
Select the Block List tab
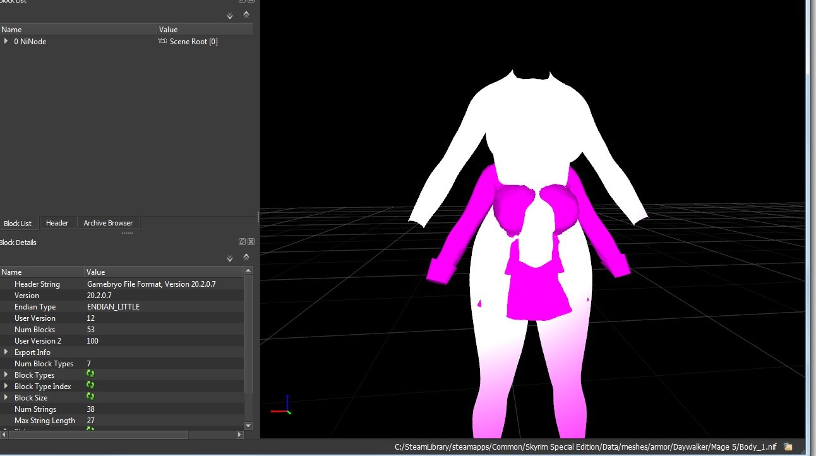coord(18,224)
